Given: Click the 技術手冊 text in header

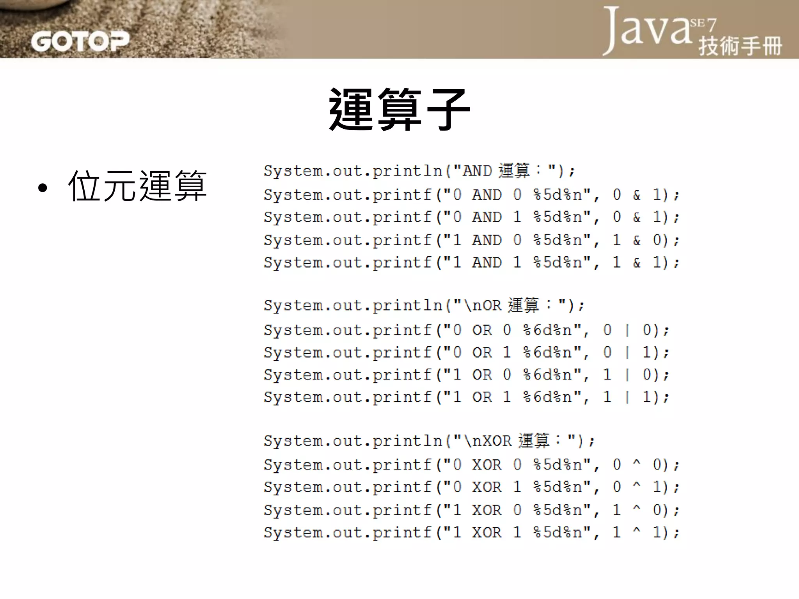Looking at the screenshot, I should (x=740, y=46).
